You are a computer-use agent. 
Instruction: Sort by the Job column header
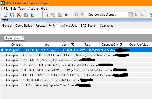[47, 45]
